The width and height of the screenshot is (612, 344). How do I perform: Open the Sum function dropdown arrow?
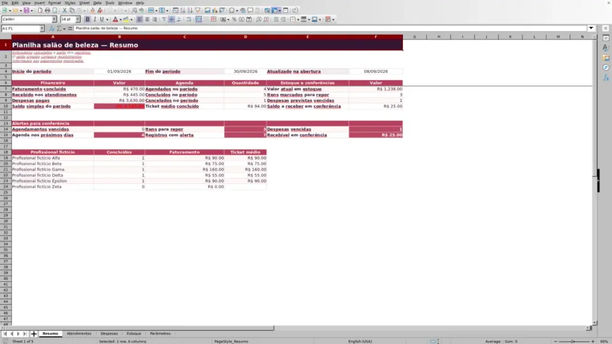(x=65, y=29)
